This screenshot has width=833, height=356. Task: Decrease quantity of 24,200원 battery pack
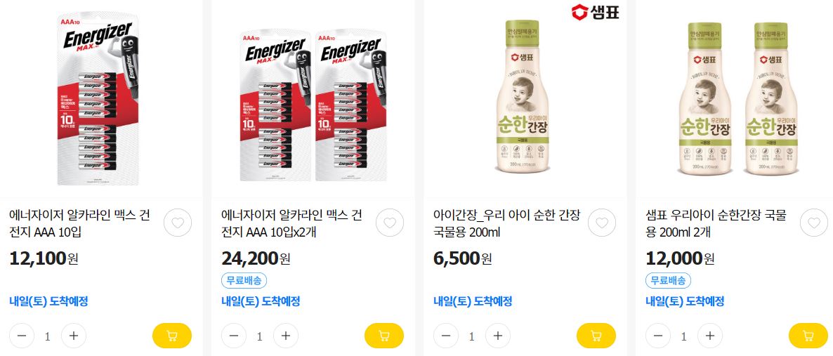234,336
